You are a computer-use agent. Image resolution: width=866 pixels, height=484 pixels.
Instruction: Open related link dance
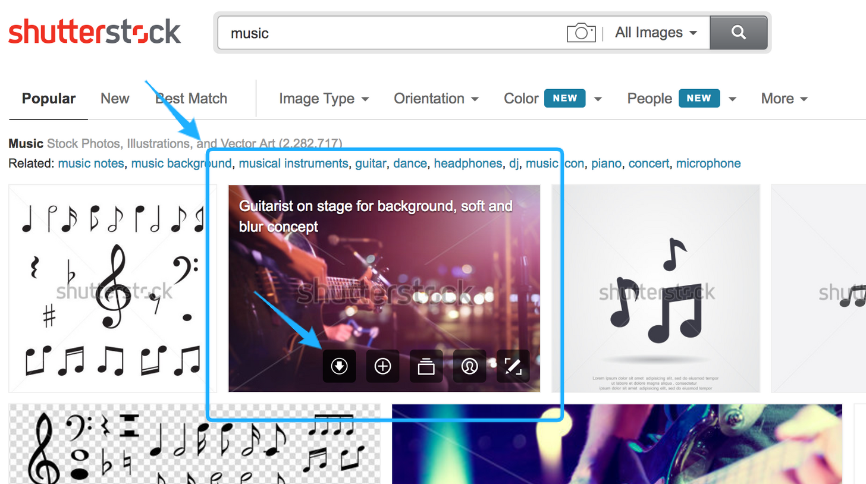410,164
